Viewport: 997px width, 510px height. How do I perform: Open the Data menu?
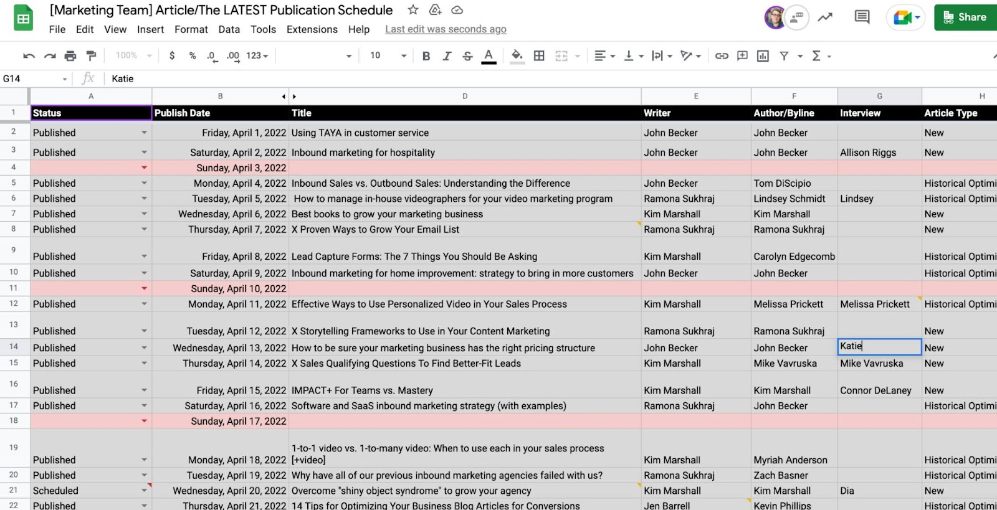click(229, 29)
